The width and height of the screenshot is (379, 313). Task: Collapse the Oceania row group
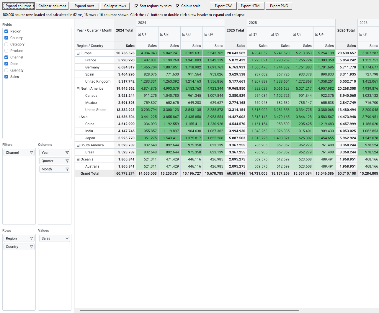(78, 159)
